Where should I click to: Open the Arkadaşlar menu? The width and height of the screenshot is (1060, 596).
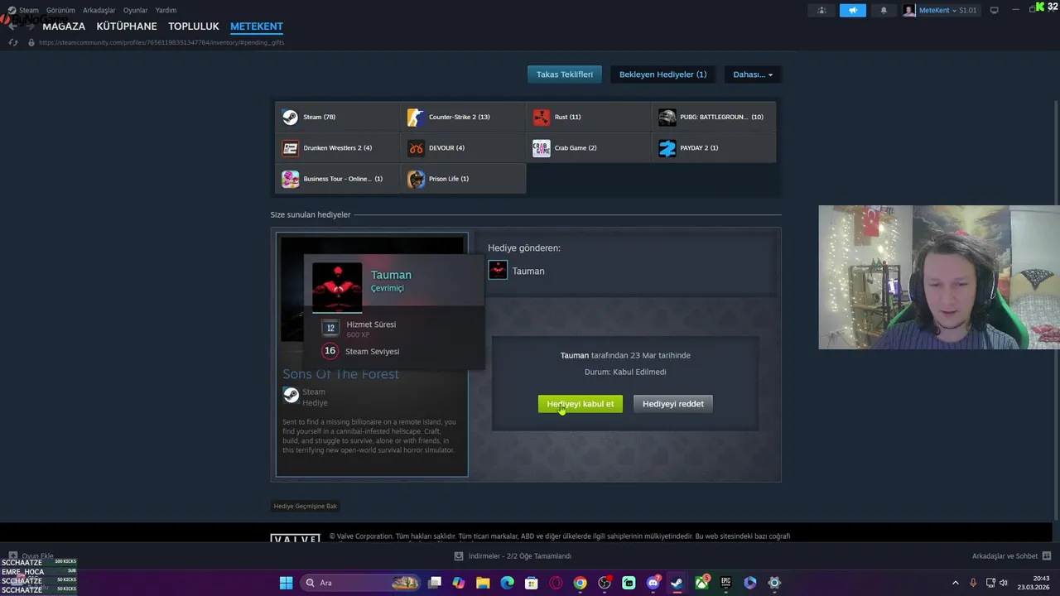pos(99,10)
